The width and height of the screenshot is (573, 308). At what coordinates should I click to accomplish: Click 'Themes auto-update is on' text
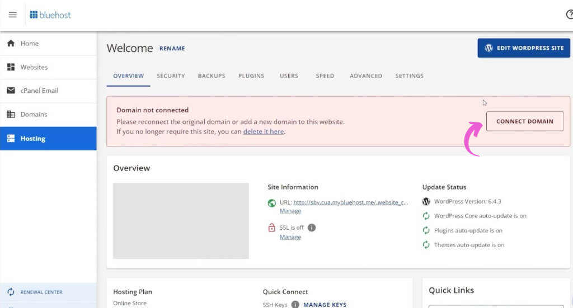point(469,245)
